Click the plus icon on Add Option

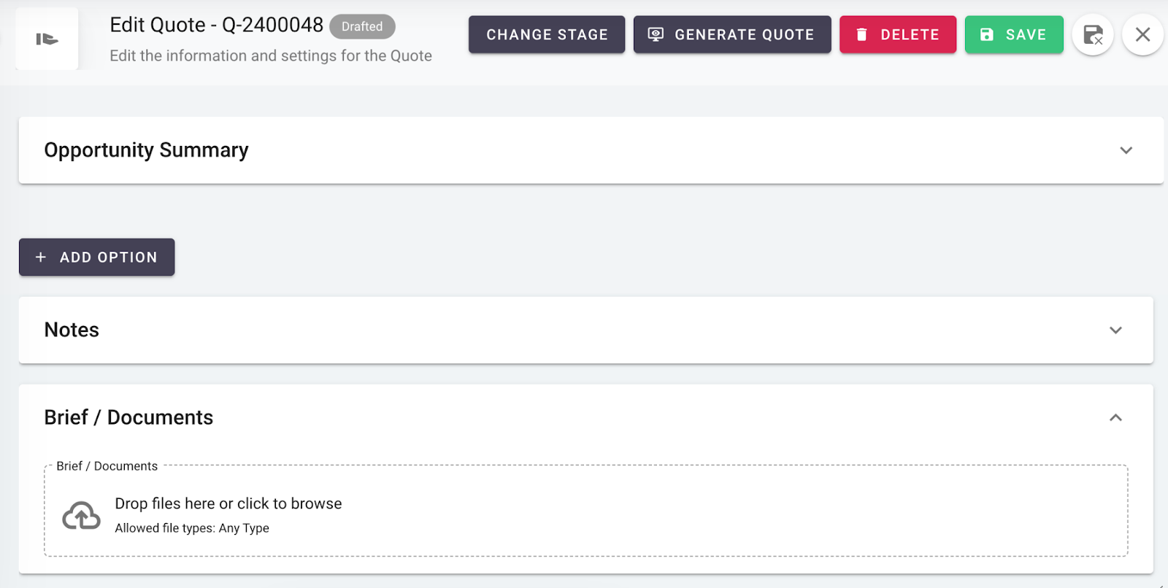click(x=41, y=257)
